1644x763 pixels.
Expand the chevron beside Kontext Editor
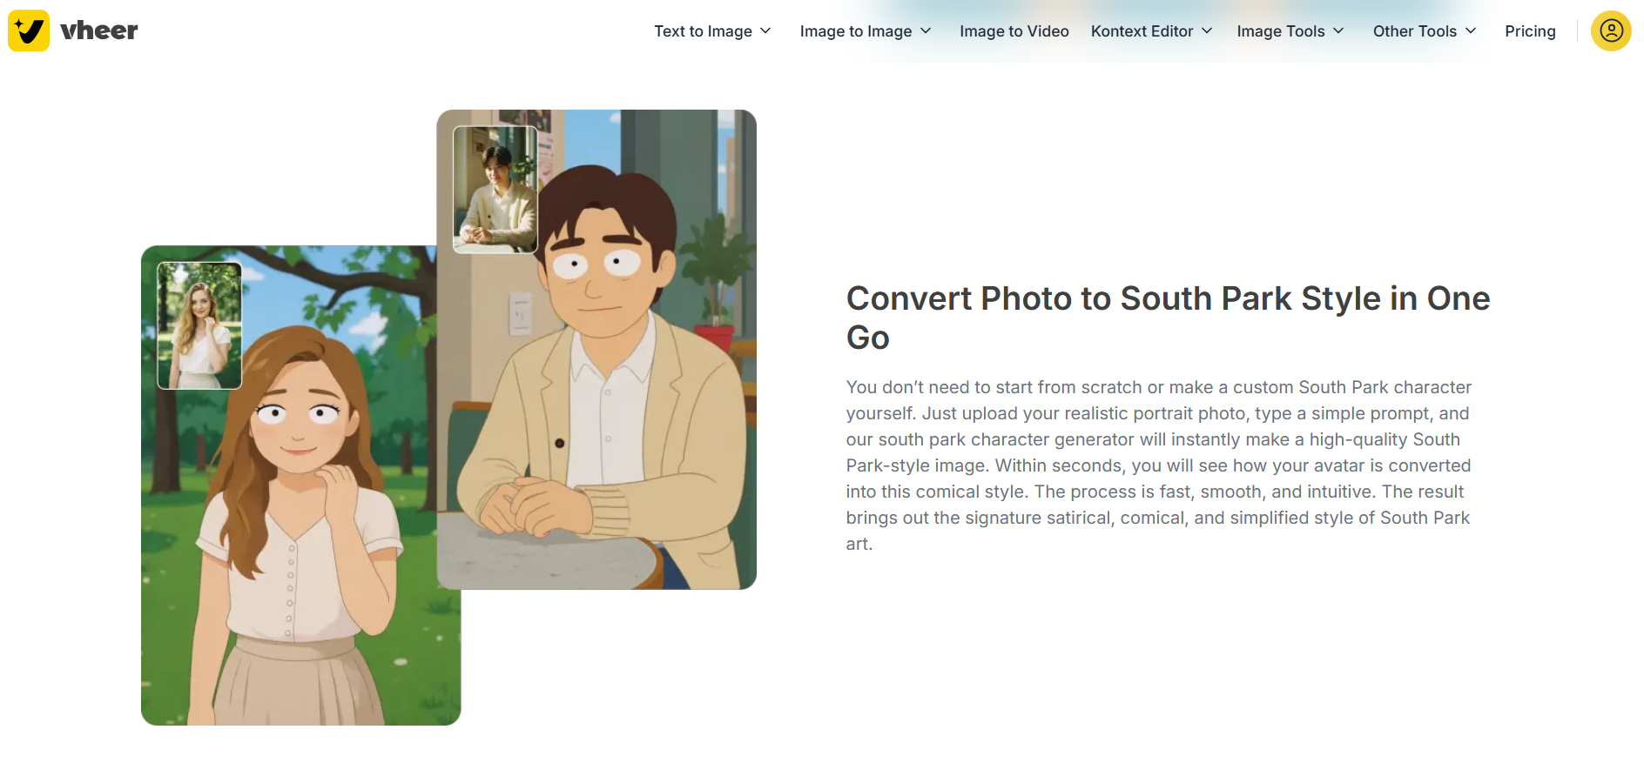[x=1207, y=31]
